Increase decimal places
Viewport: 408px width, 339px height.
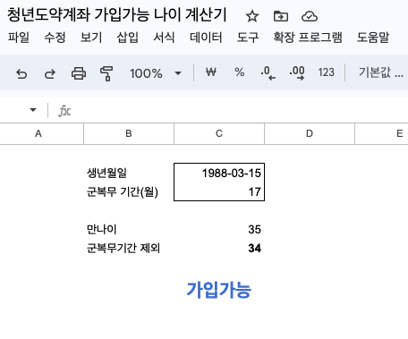(297, 73)
